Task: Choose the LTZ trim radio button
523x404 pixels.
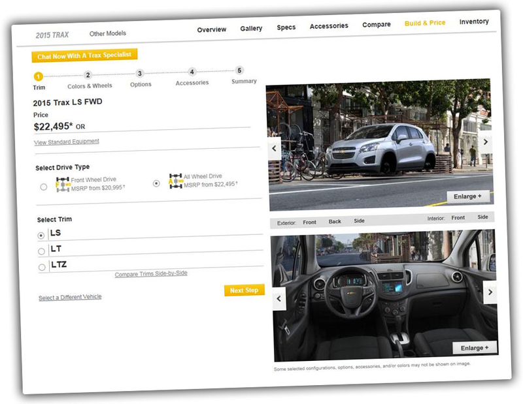Action: 42,267
